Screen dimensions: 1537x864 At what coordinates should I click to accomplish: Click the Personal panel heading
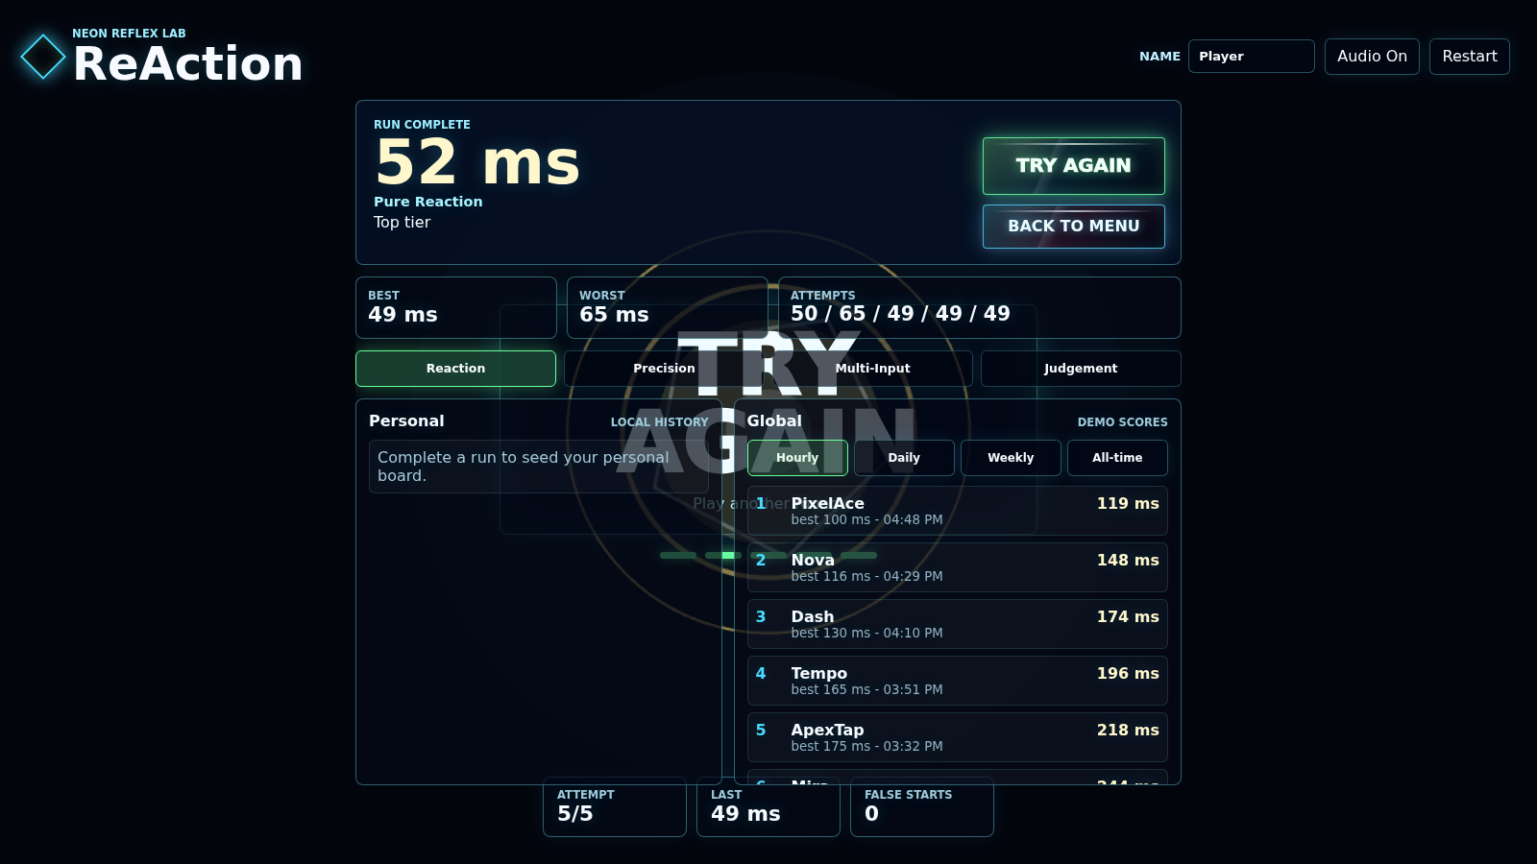tap(406, 421)
